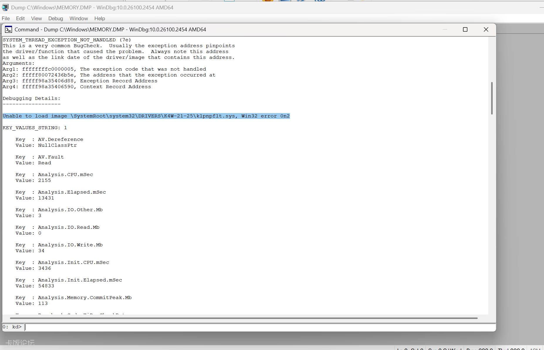Click the value 54833
This screenshot has width=544, height=350.
point(46,286)
